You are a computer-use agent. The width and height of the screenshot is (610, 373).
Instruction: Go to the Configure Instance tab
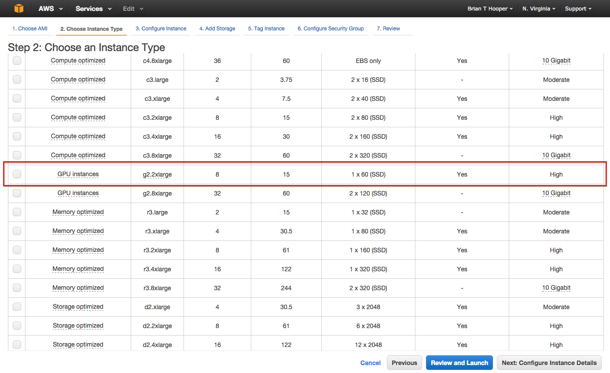(x=161, y=28)
